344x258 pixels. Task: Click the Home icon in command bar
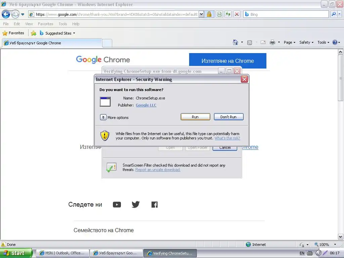pos(235,42)
